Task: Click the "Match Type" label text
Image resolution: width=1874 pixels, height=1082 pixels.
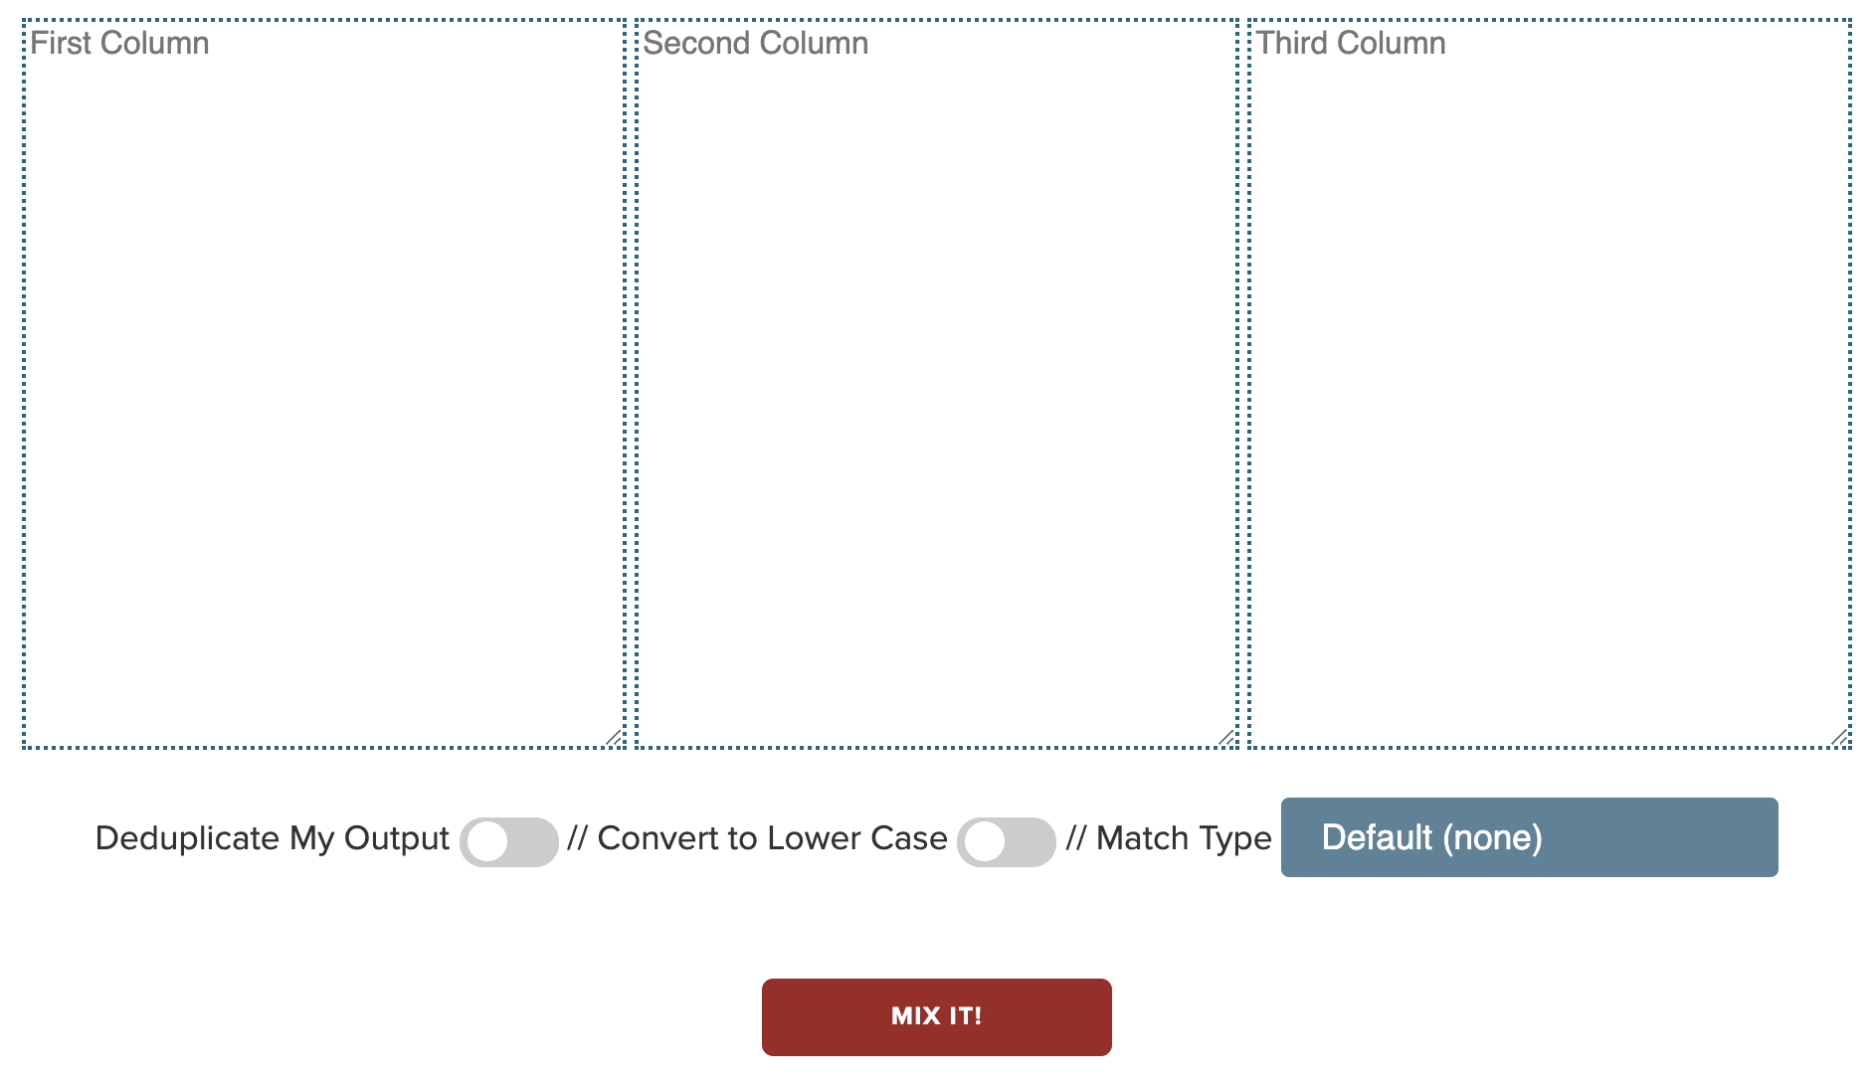Action: click(1184, 838)
